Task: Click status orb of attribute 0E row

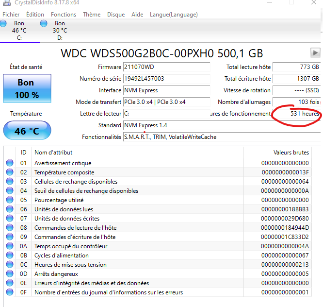Action: coord(10,283)
